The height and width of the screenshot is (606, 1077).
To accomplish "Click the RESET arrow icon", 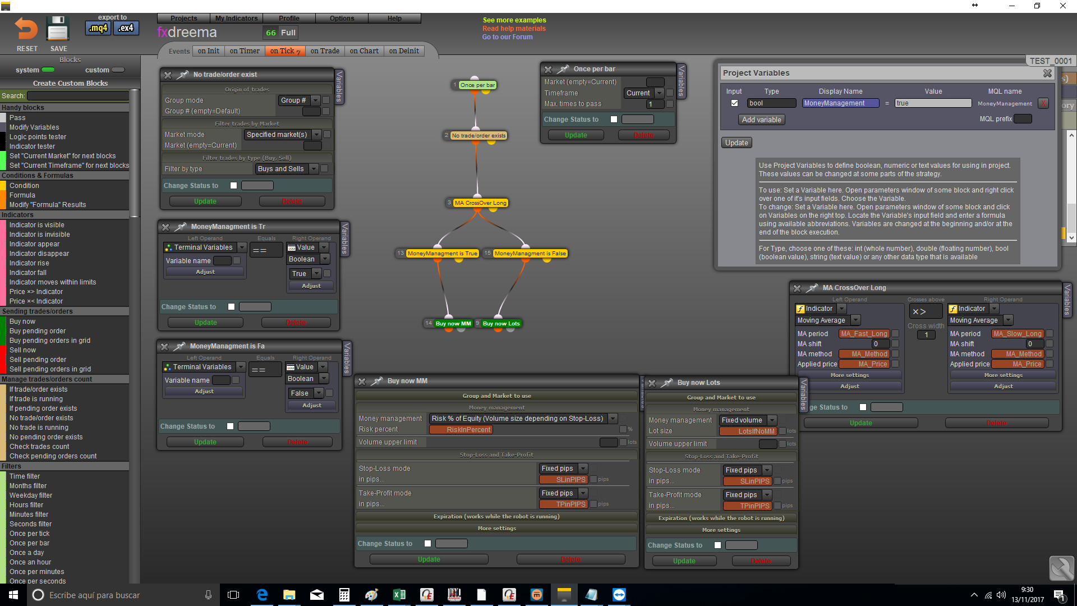I will click(26, 29).
